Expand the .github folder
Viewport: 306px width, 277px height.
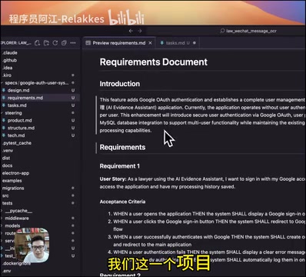pos(10,60)
